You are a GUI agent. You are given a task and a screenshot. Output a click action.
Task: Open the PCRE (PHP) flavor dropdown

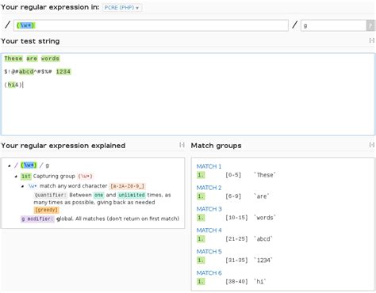coord(122,8)
